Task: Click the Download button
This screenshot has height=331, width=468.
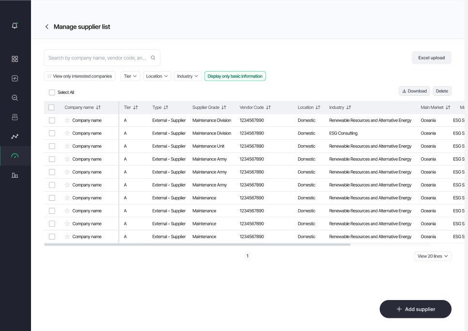Action: pyautogui.click(x=414, y=91)
